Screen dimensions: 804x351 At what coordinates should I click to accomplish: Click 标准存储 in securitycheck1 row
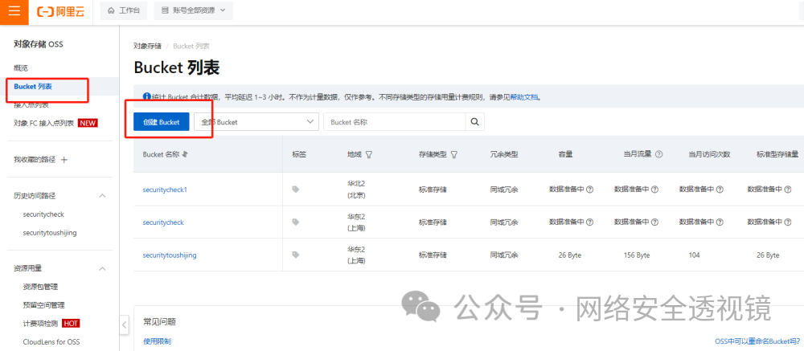tap(433, 190)
